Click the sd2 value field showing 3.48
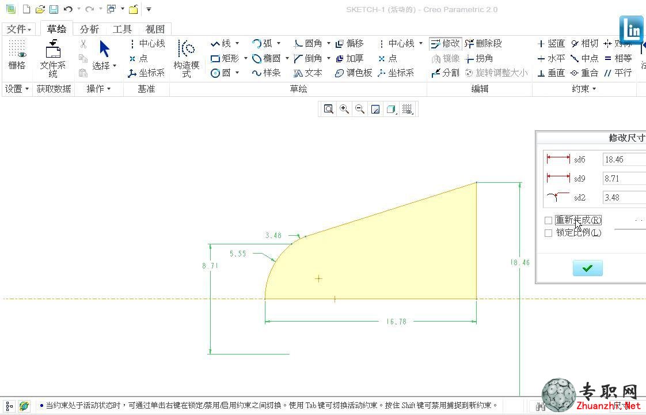 point(624,198)
